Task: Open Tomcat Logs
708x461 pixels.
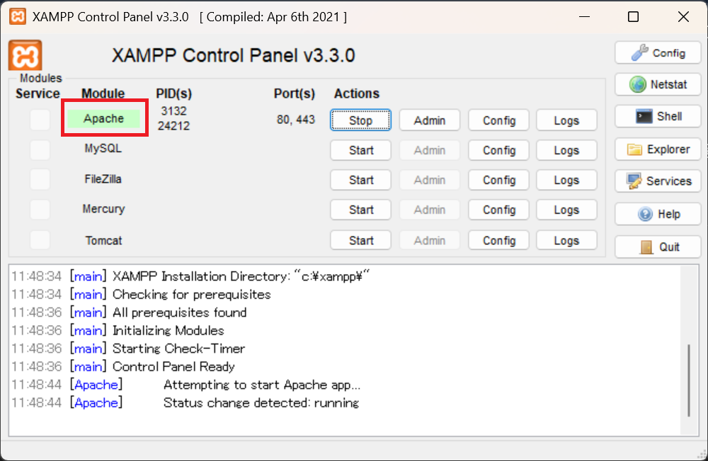Action: point(566,240)
